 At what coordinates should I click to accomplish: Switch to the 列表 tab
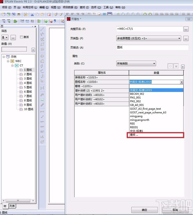point(12,206)
